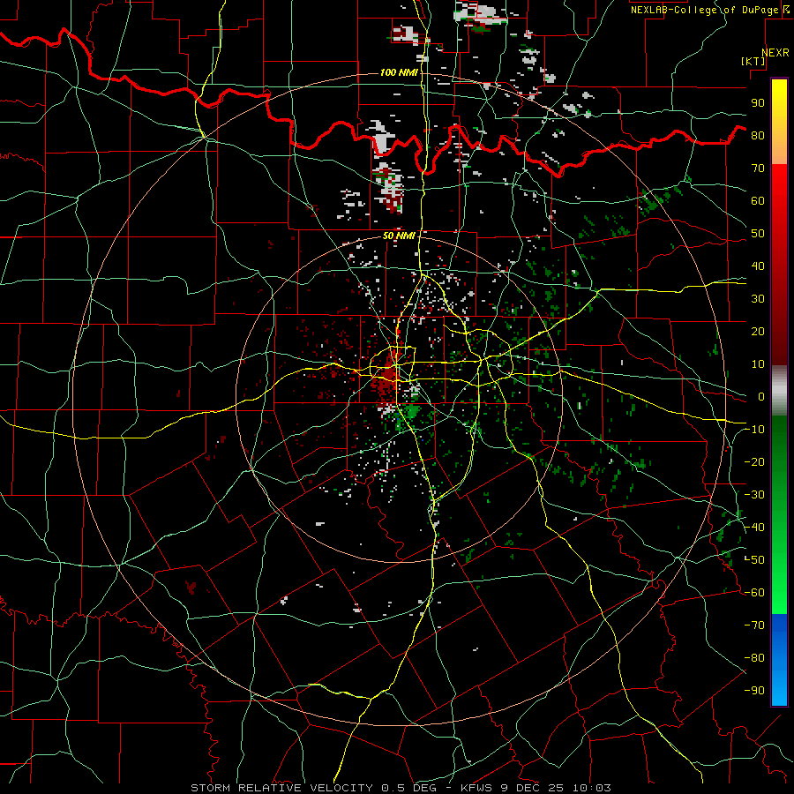Viewport: 794px width, 794px height.
Task: Click the -70 value on velocity scale
Action: coord(754,625)
